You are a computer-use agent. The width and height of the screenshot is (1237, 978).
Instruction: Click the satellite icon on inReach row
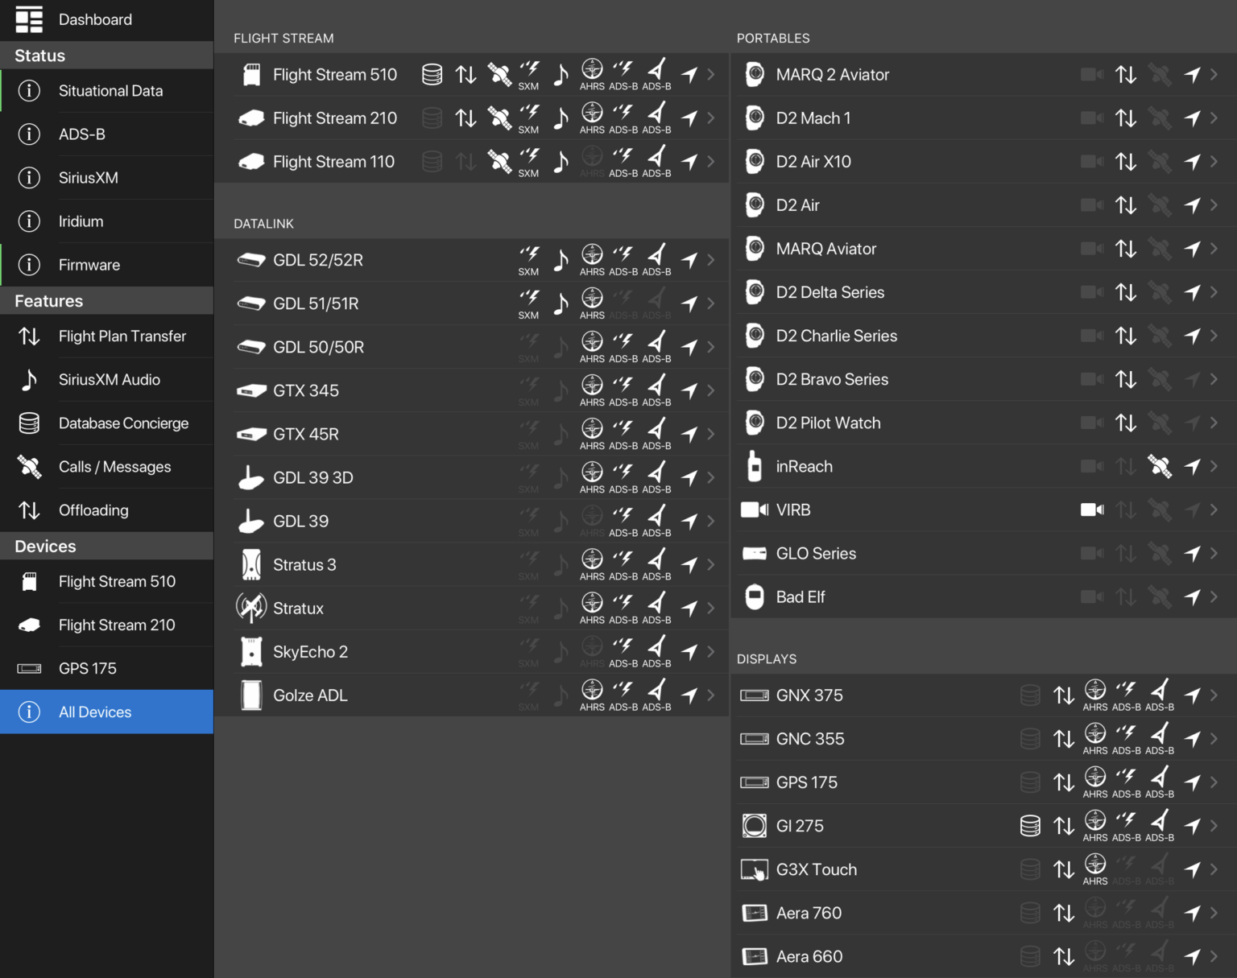[1160, 466]
